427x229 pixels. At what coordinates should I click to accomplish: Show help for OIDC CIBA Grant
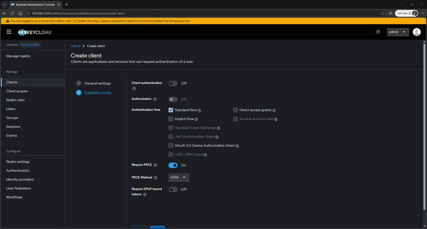pyautogui.click(x=205, y=155)
